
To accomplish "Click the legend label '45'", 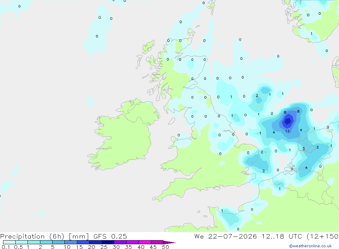I will pyautogui.click(x=153, y=247).
